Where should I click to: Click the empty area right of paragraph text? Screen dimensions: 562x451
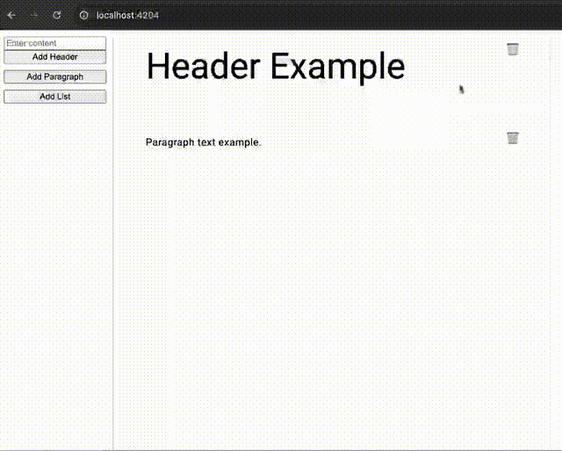point(378,142)
